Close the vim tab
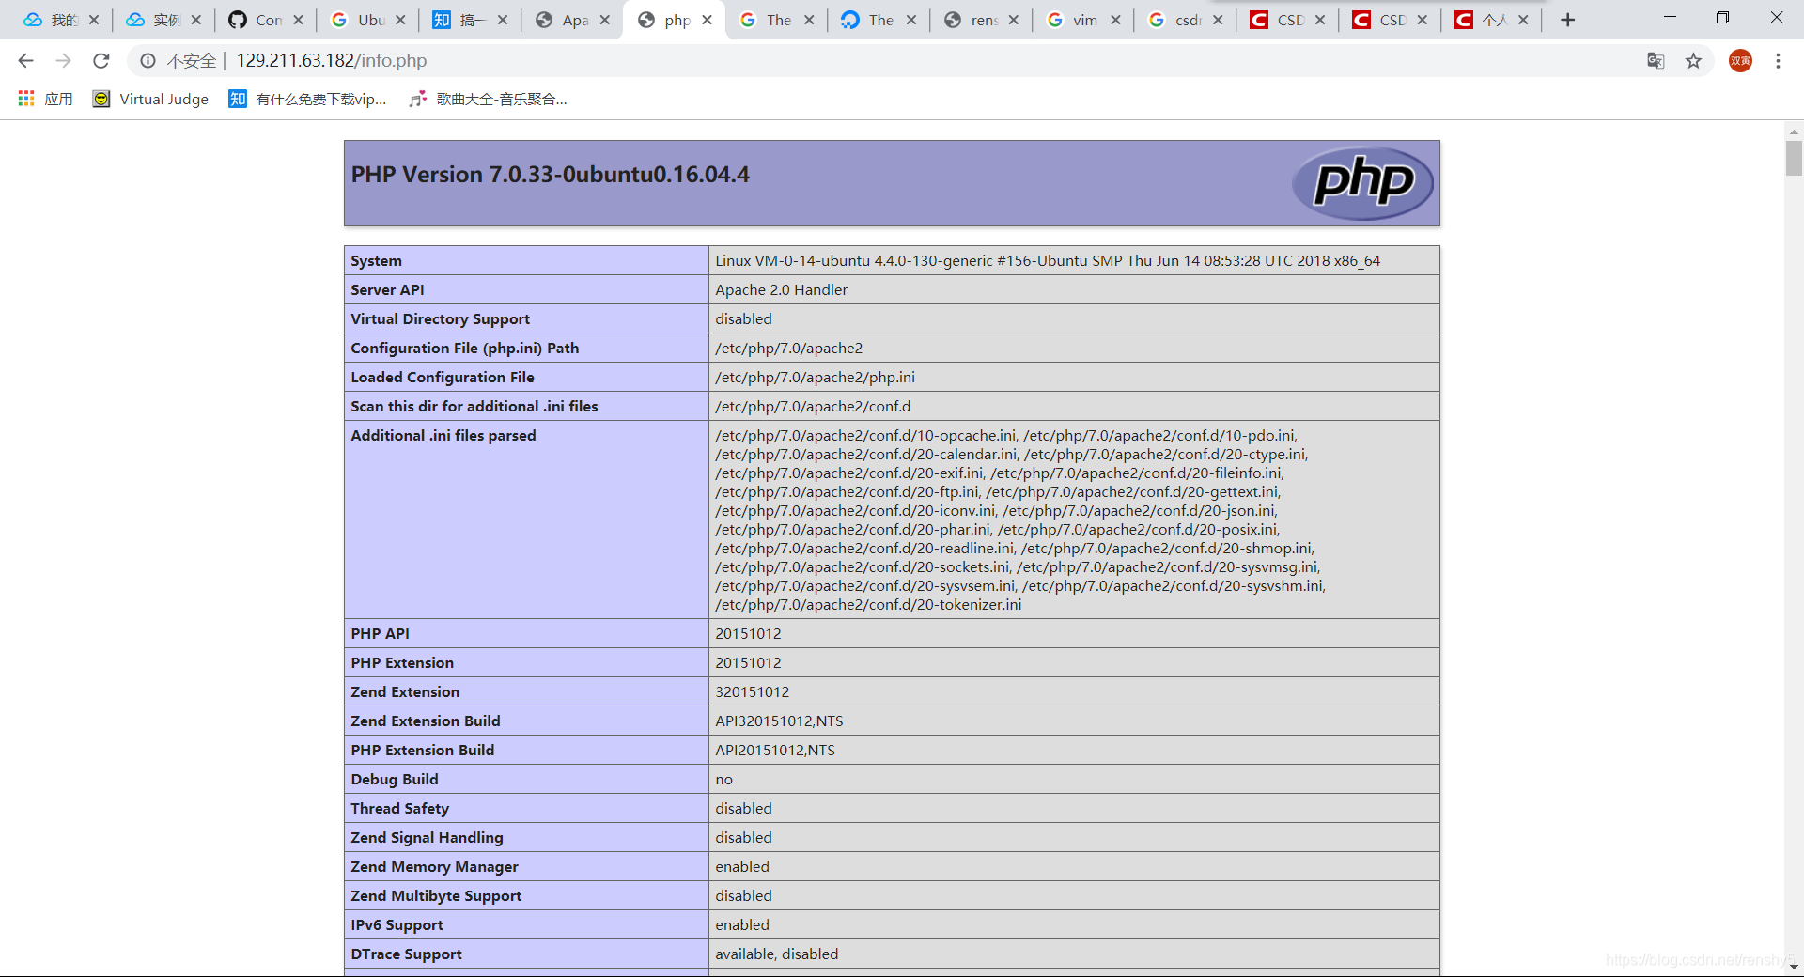Image resolution: width=1804 pixels, height=977 pixels. 1115,20
